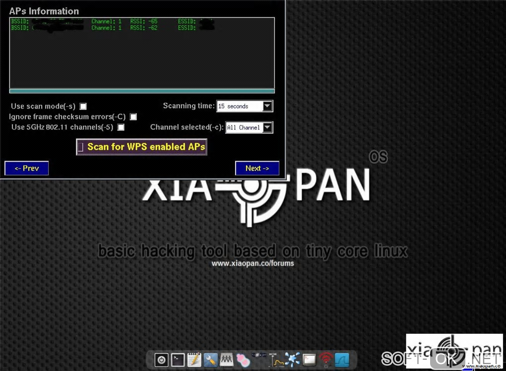
Task: Open the blue shark fin Wireshark icon
Action: tap(342, 360)
